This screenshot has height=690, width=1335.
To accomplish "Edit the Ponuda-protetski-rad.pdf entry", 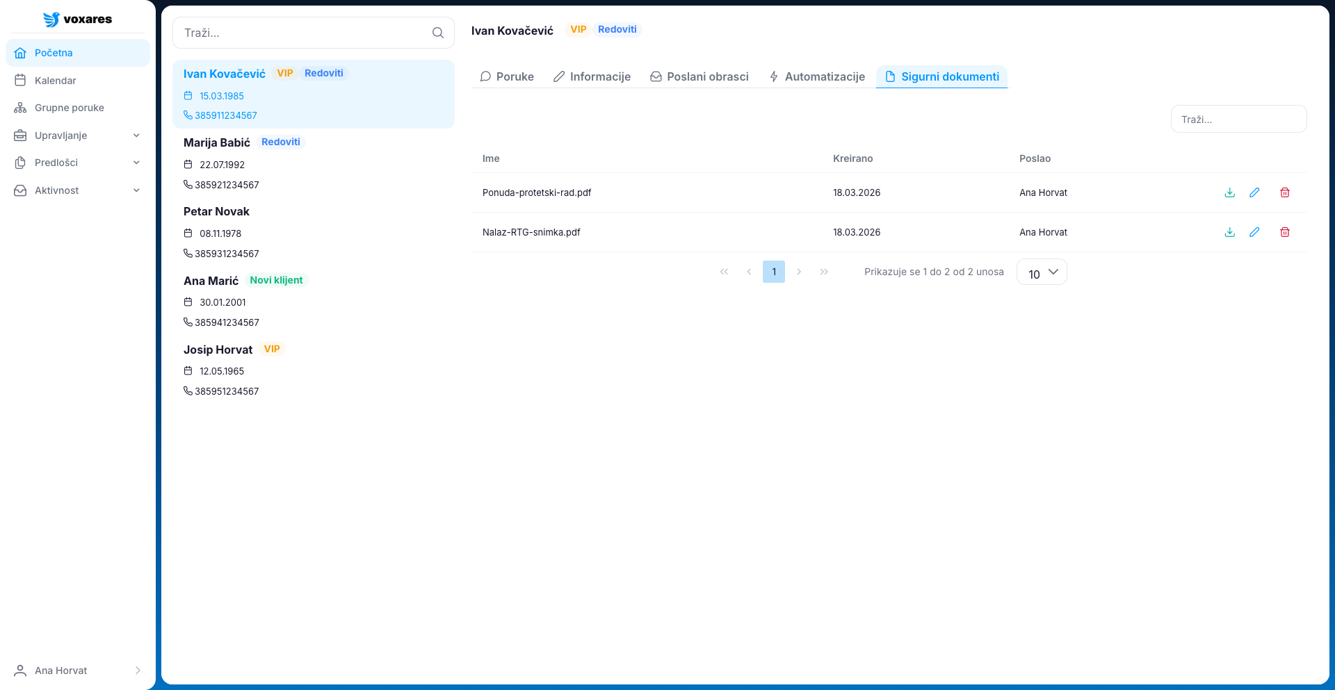I will (1254, 192).
